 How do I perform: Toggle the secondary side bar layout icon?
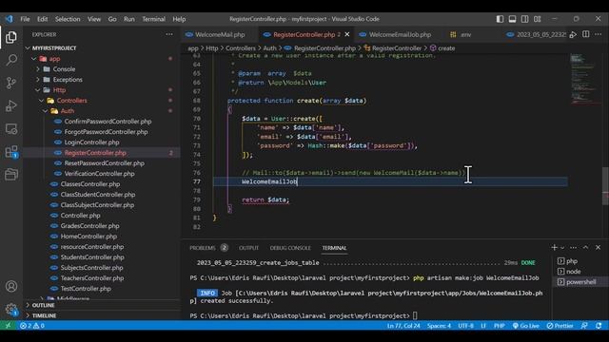(524, 19)
